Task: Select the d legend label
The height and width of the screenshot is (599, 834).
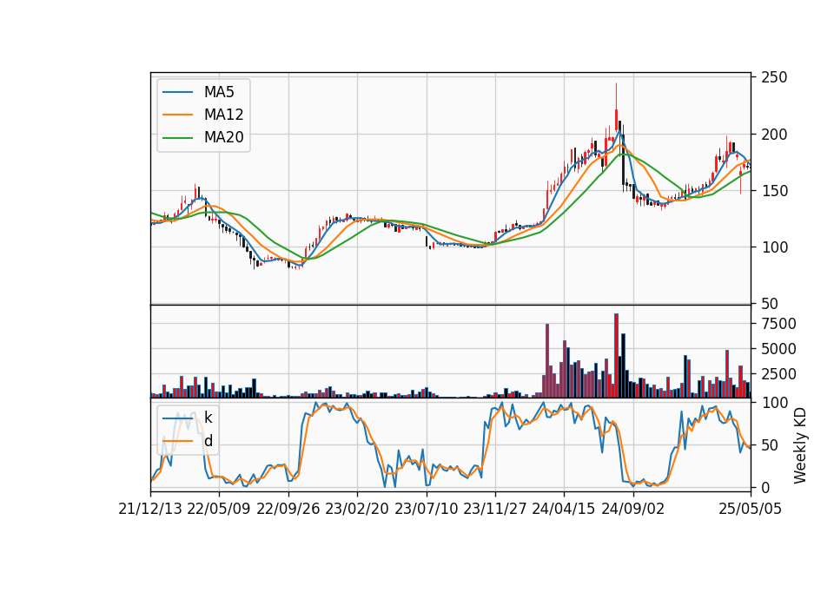Action: tap(208, 441)
